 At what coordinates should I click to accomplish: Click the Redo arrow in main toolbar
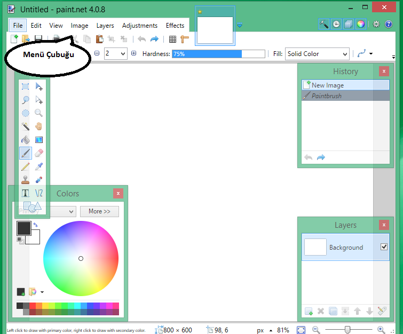click(154, 39)
